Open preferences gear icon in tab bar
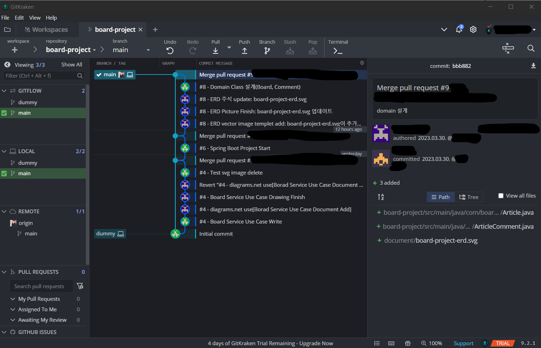The height and width of the screenshot is (348, 541). pyautogui.click(x=473, y=29)
